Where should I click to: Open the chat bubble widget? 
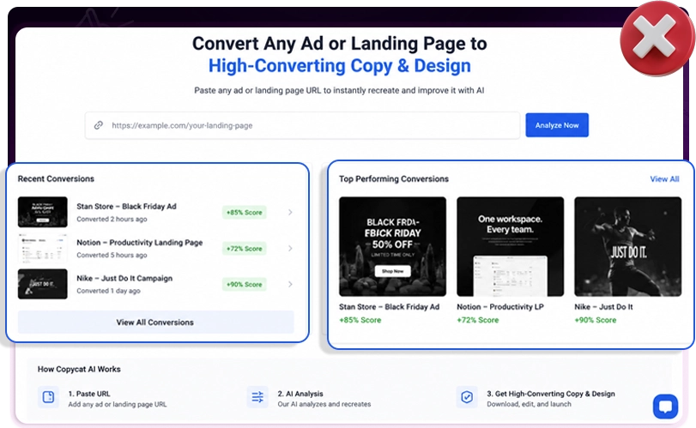coord(665,407)
